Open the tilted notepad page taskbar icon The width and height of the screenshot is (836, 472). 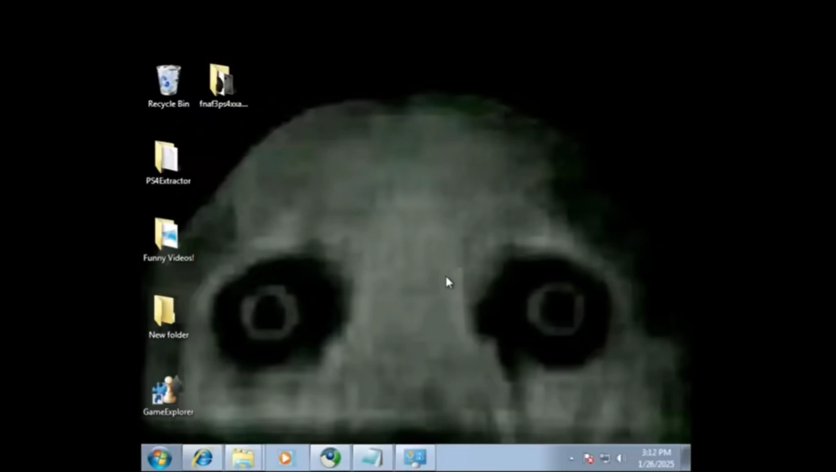[372, 458]
